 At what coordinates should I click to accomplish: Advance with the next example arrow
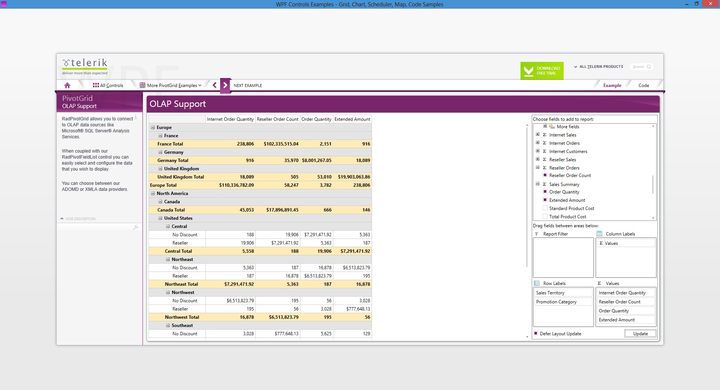[x=225, y=85]
